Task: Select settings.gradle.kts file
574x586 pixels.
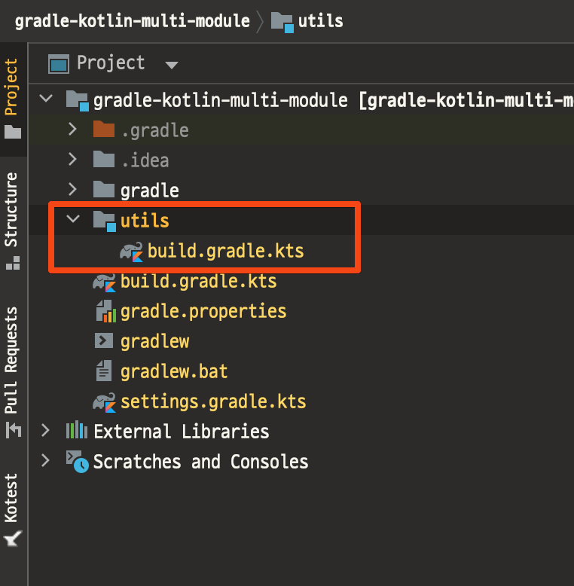Action: point(213,402)
